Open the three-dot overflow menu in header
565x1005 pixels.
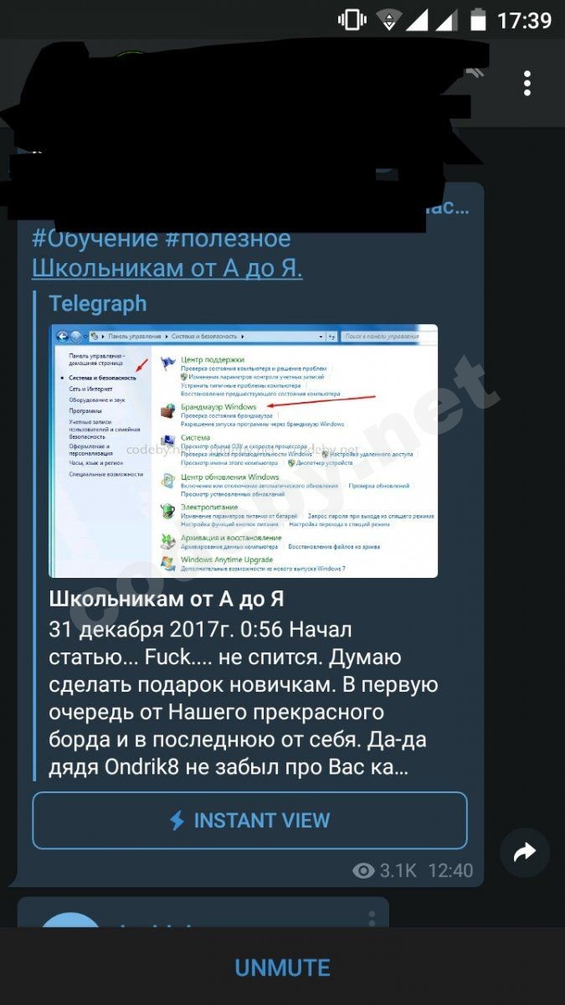[527, 83]
